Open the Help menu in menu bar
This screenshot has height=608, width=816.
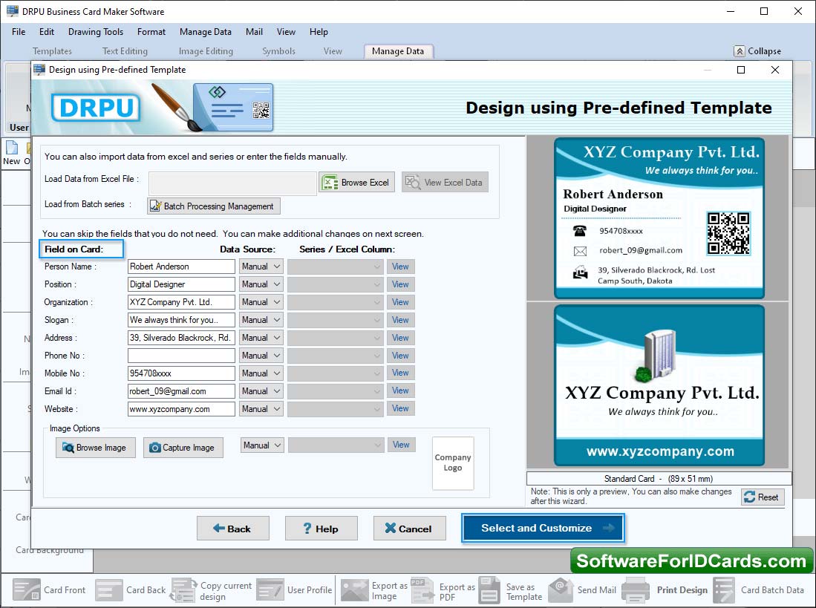(319, 32)
